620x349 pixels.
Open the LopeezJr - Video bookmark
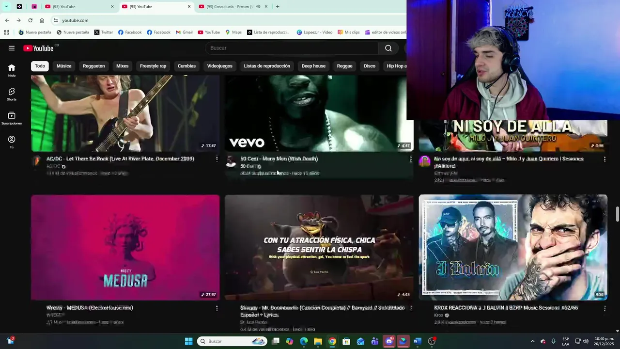coord(314,32)
